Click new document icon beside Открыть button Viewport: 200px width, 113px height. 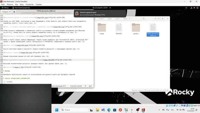coord(14,12)
